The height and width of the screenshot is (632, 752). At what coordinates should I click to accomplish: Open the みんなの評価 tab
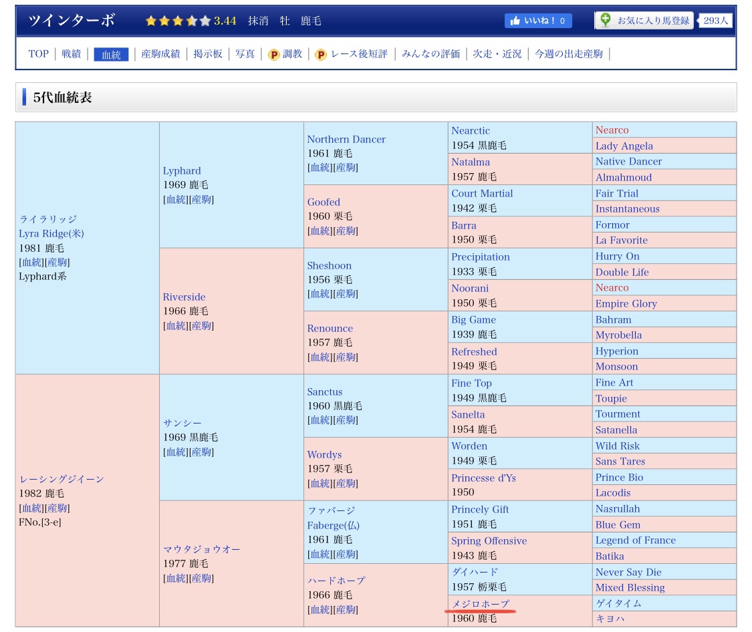click(x=430, y=53)
